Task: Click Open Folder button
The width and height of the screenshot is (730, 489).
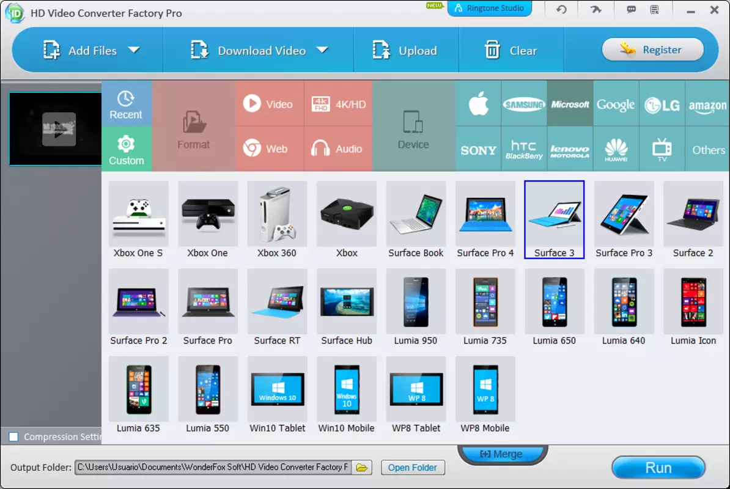Action: coord(413,467)
